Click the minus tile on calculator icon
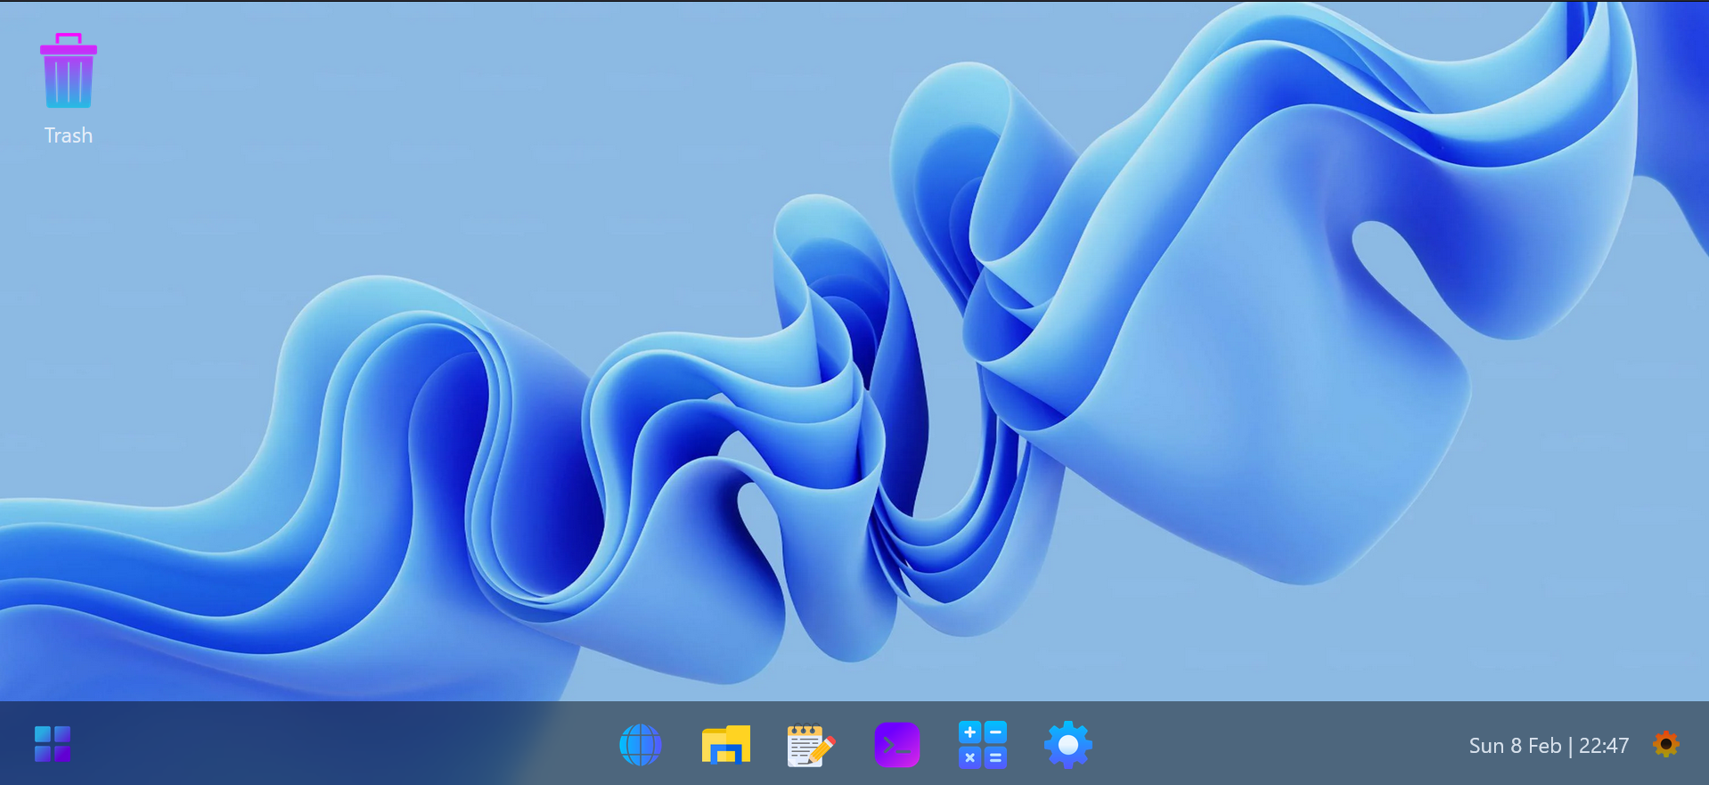Viewport: 1709px width, 785px height. tap(995, 732)
